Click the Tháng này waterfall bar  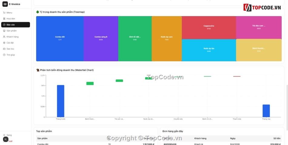(x=266, y=111)
